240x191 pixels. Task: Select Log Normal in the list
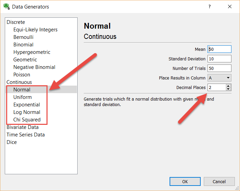click(27, 112)
